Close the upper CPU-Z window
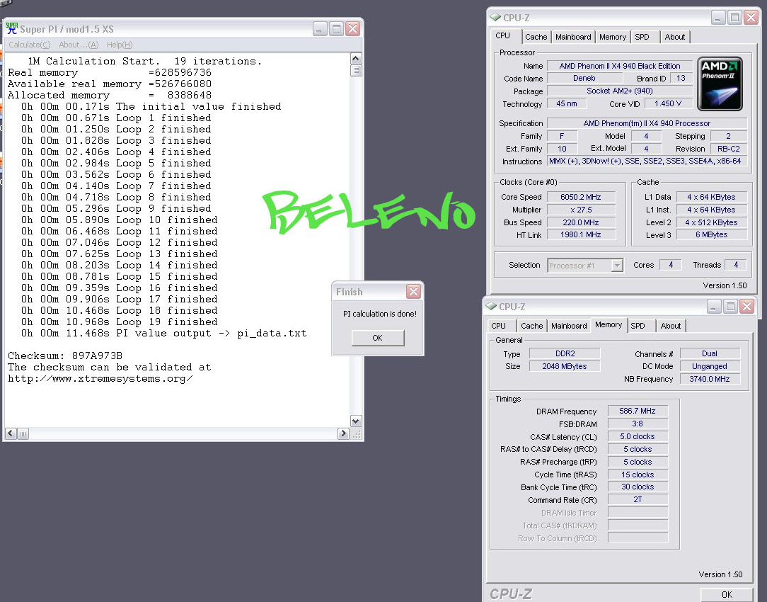Screen dimensions: 767x602 (x=750, y=18)
